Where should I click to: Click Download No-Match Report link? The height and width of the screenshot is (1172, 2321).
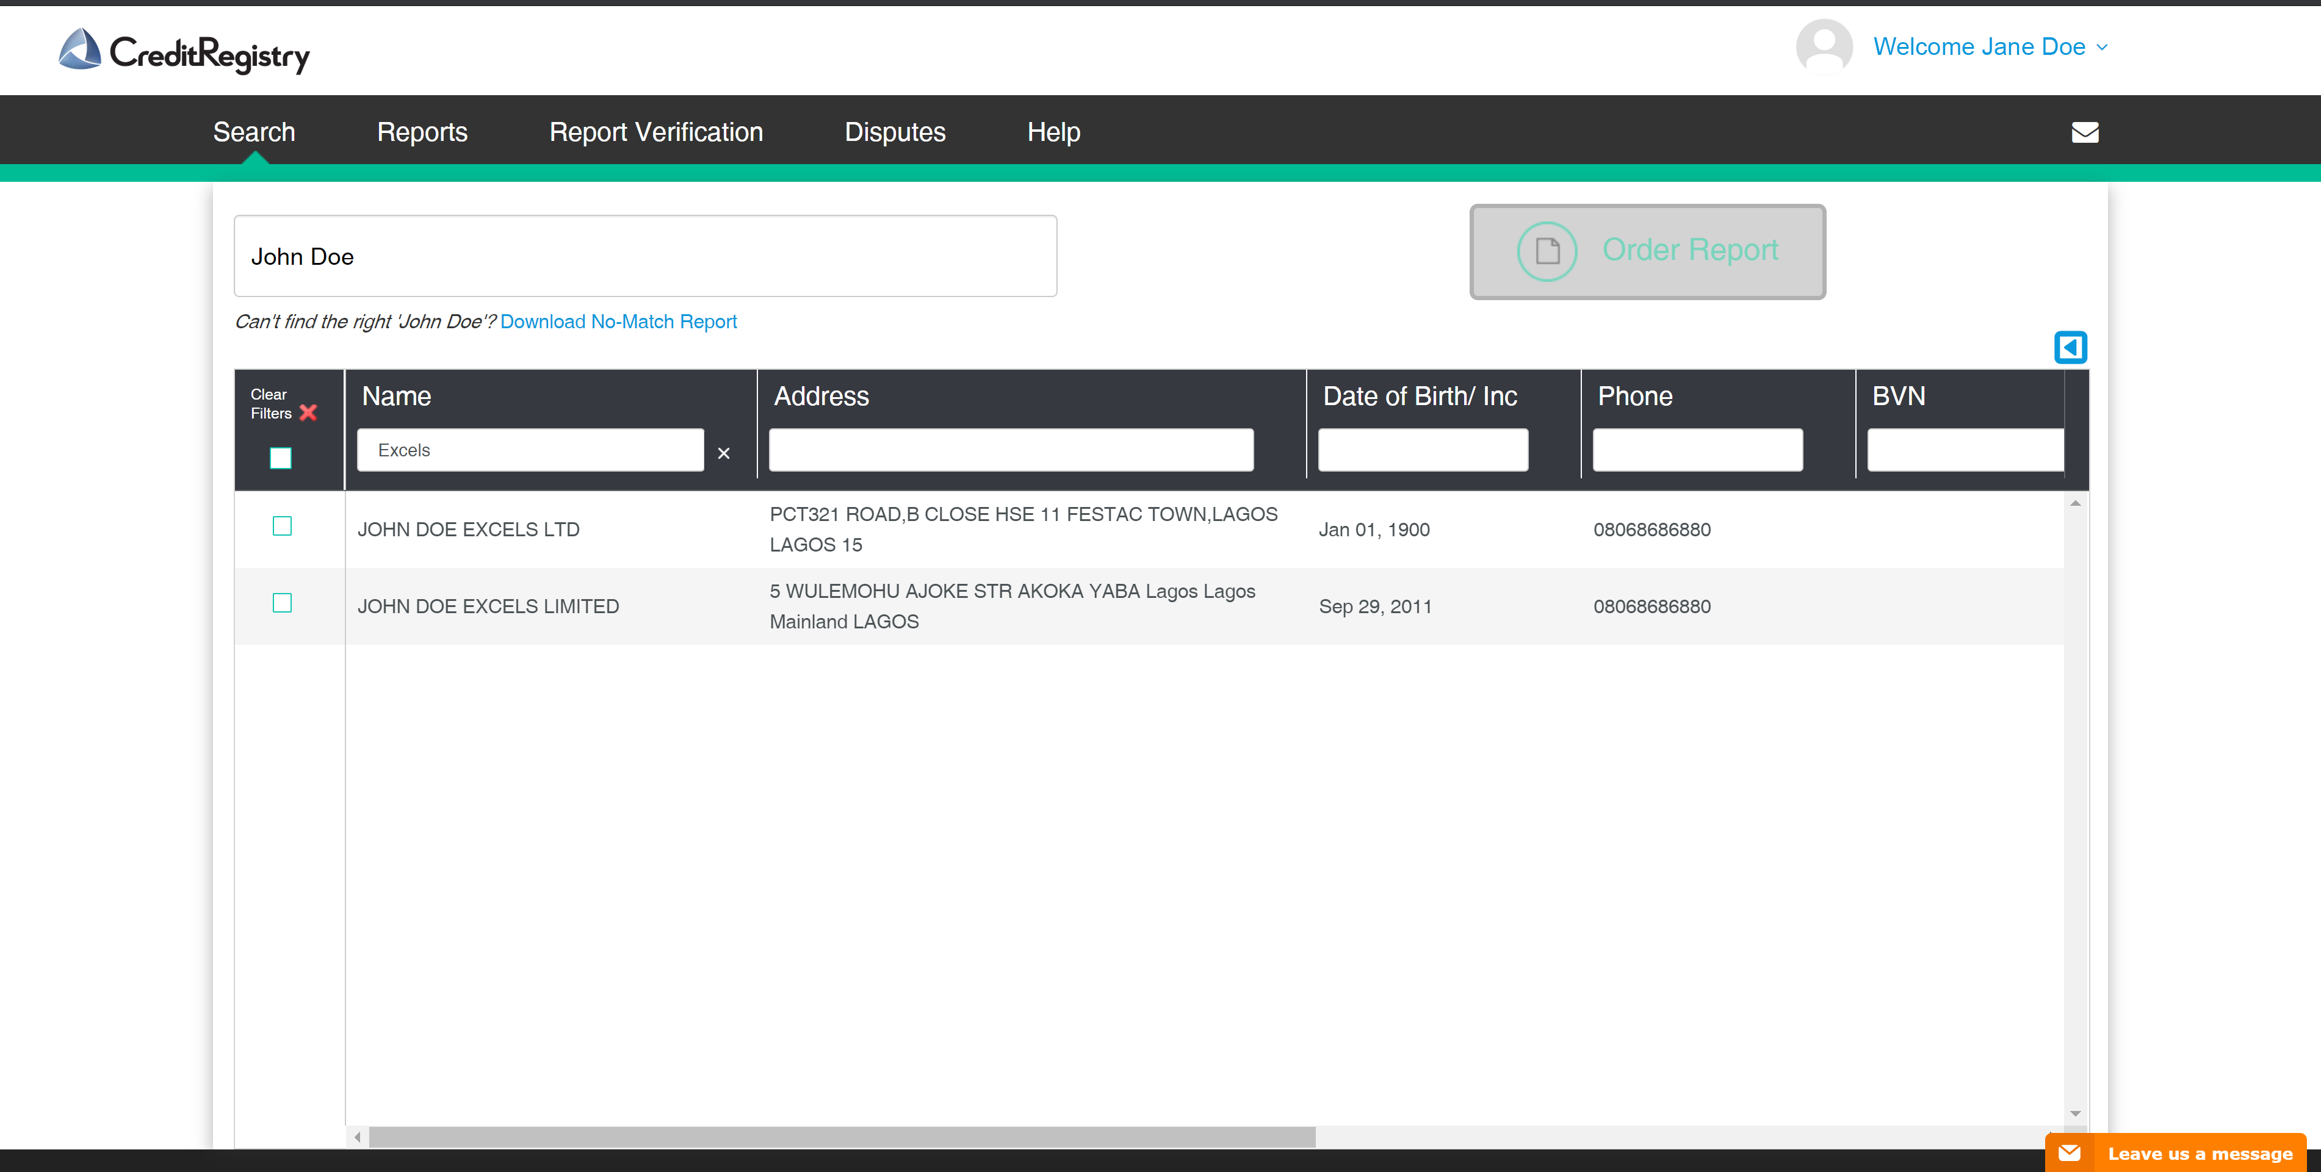pos(618,322)
